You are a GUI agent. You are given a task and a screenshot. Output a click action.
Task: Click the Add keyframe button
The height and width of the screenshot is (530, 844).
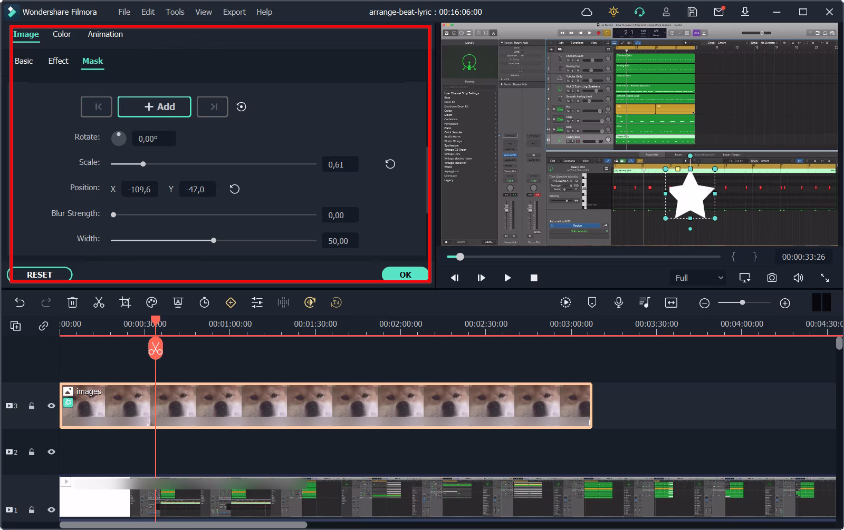point(154,106)
